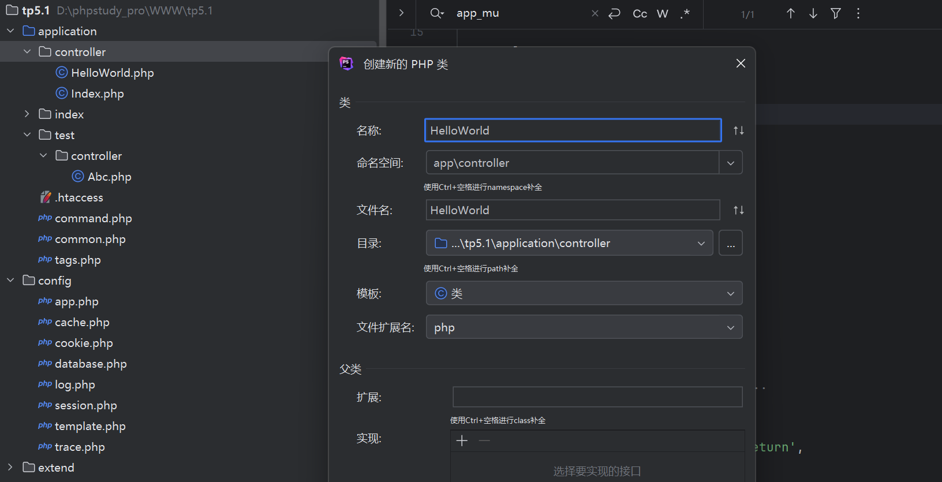Expand the extend folder

tap(10, 467)
